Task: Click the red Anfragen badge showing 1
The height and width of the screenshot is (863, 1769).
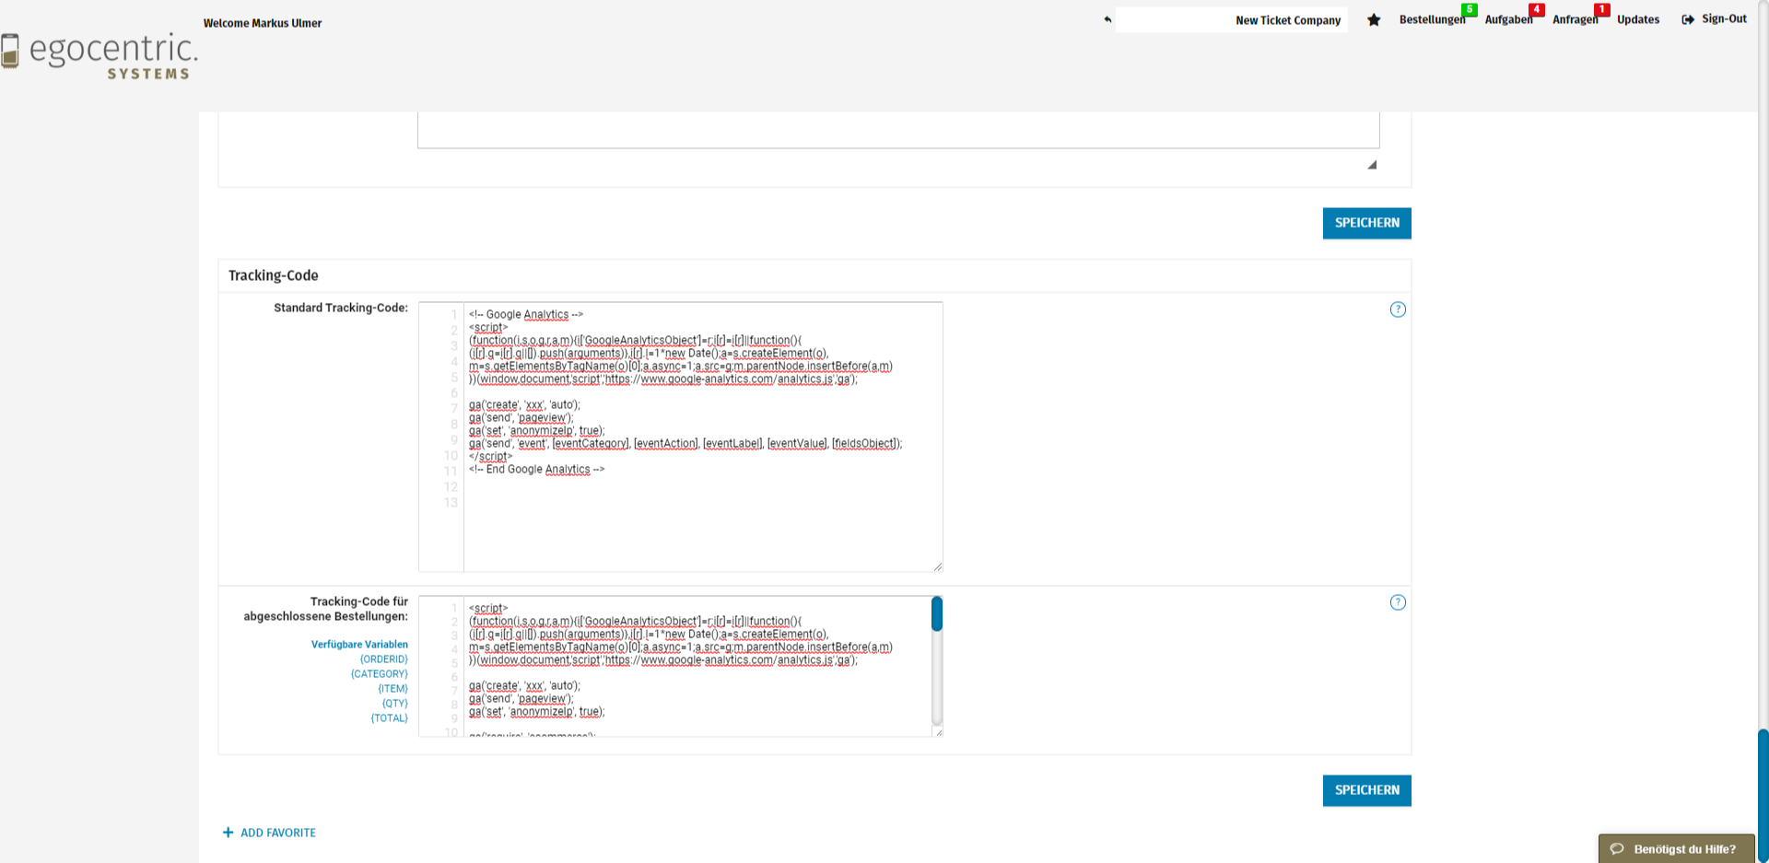Action: coord(1602,9)
